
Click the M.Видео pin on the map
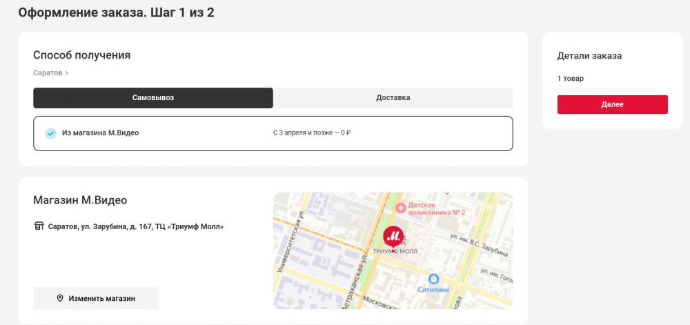(x=393, y=237)
